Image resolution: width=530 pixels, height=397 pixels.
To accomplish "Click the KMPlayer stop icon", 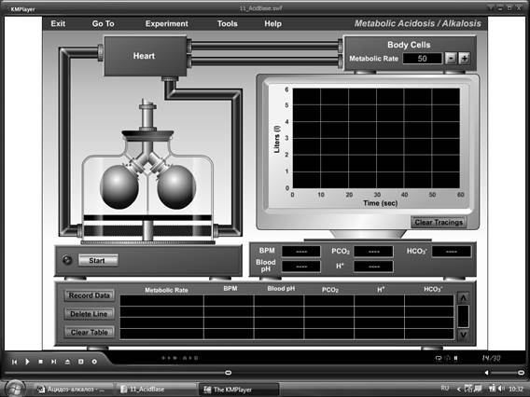I will click(40, 362).
